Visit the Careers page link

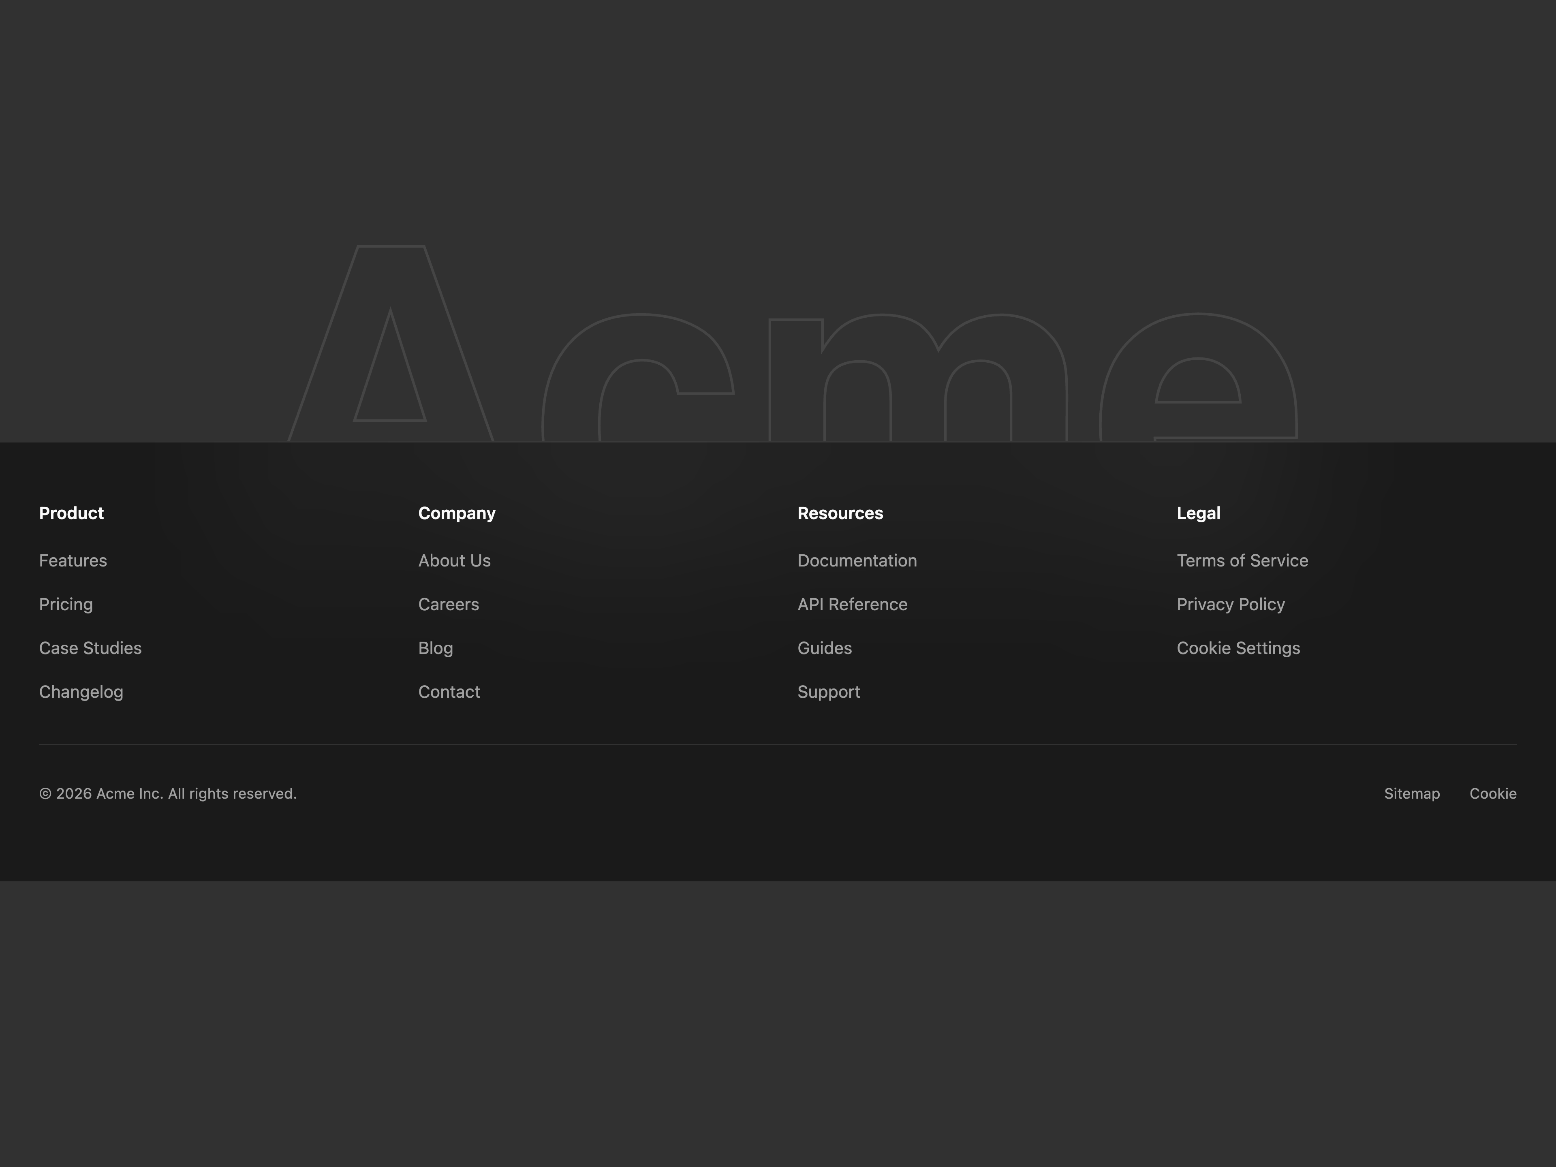coord(449,604)
